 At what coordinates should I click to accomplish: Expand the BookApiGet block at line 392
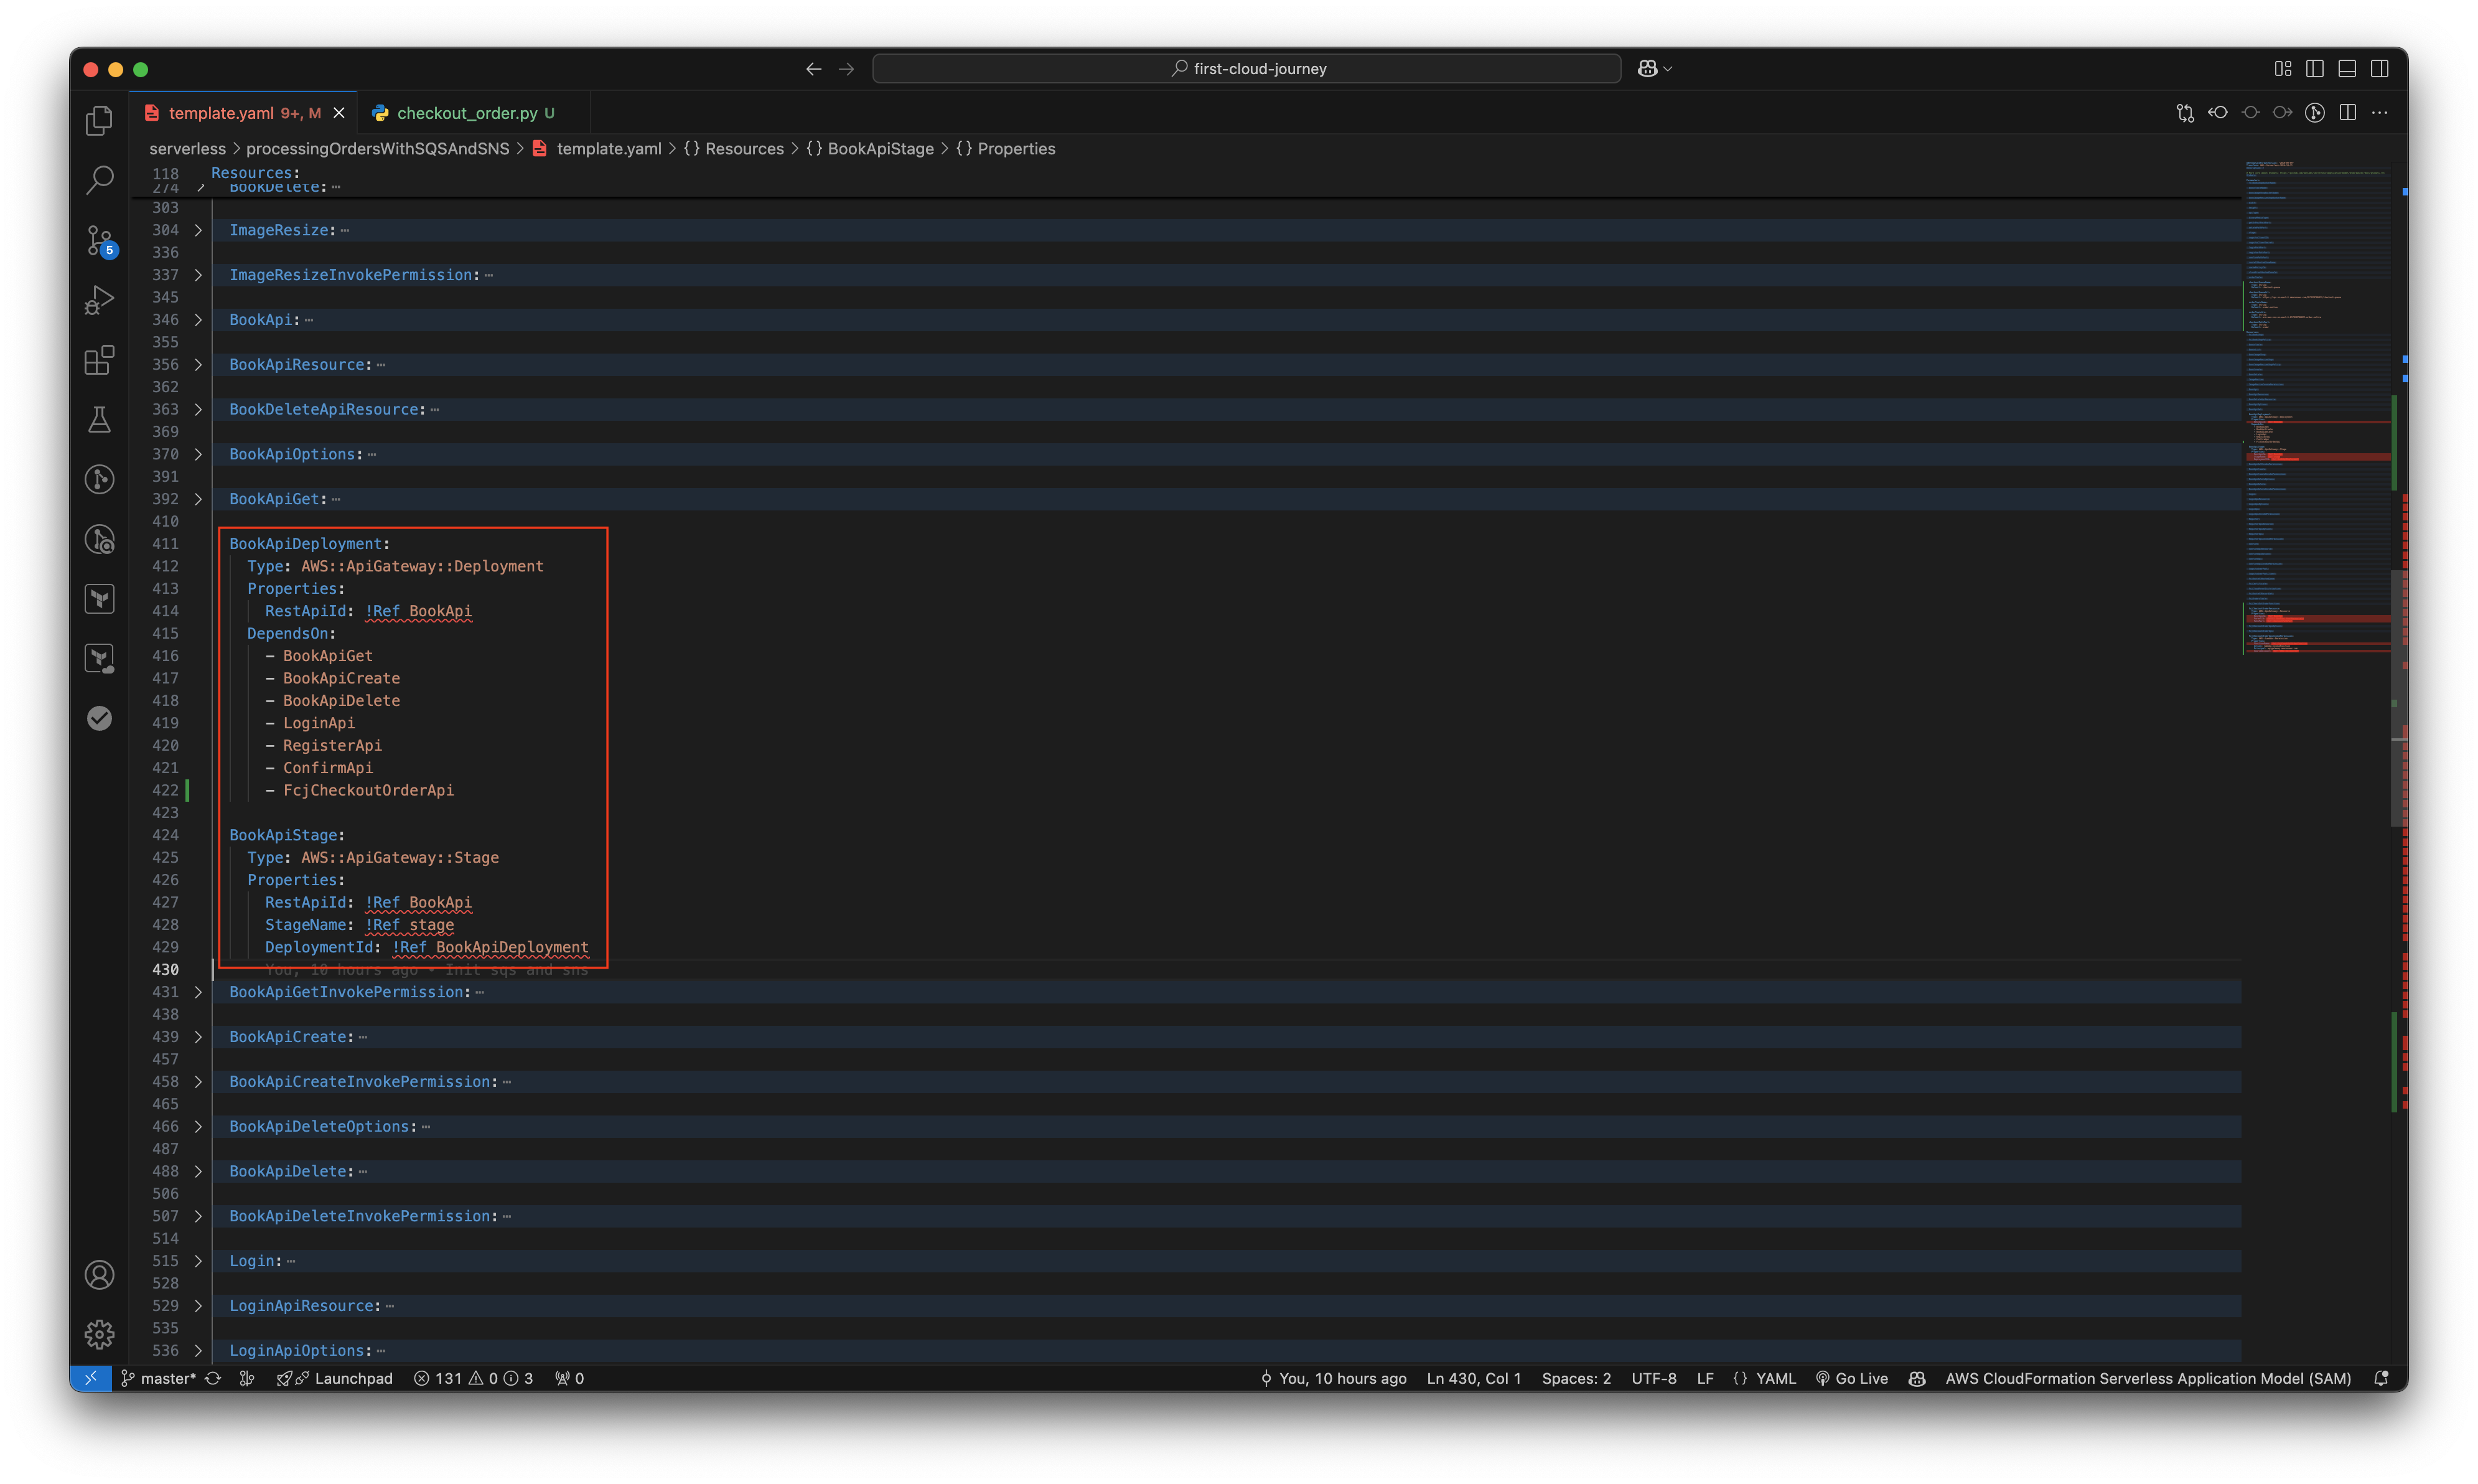pos(198,499)
